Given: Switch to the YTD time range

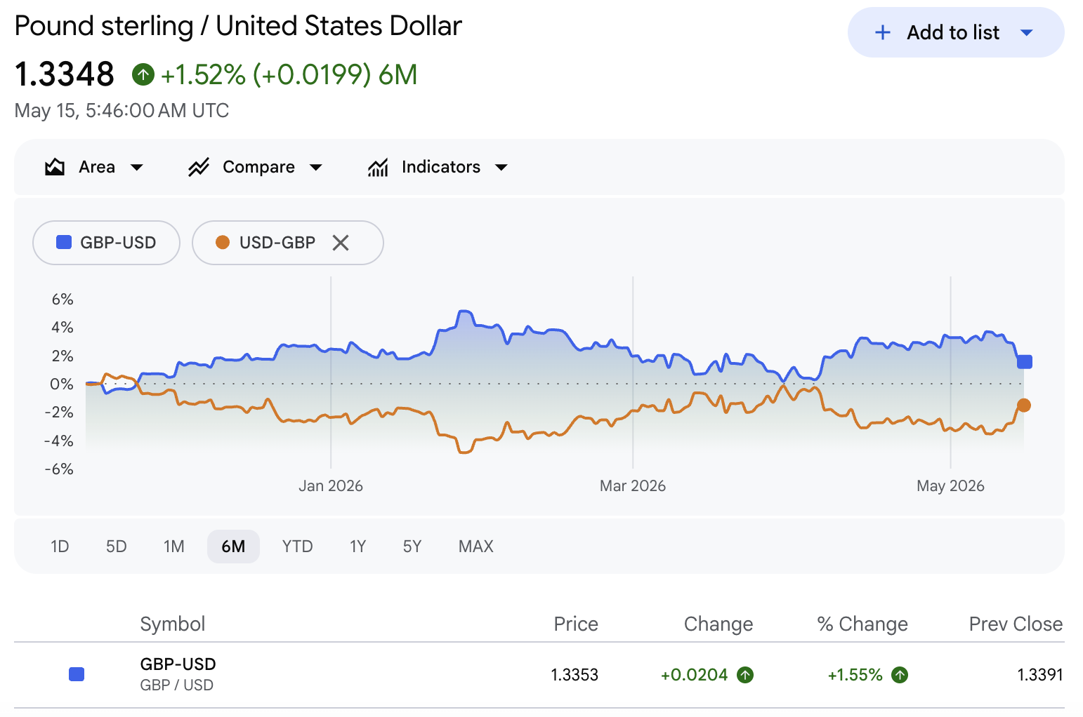Looking at the screenshot, I should click(298, 547).
